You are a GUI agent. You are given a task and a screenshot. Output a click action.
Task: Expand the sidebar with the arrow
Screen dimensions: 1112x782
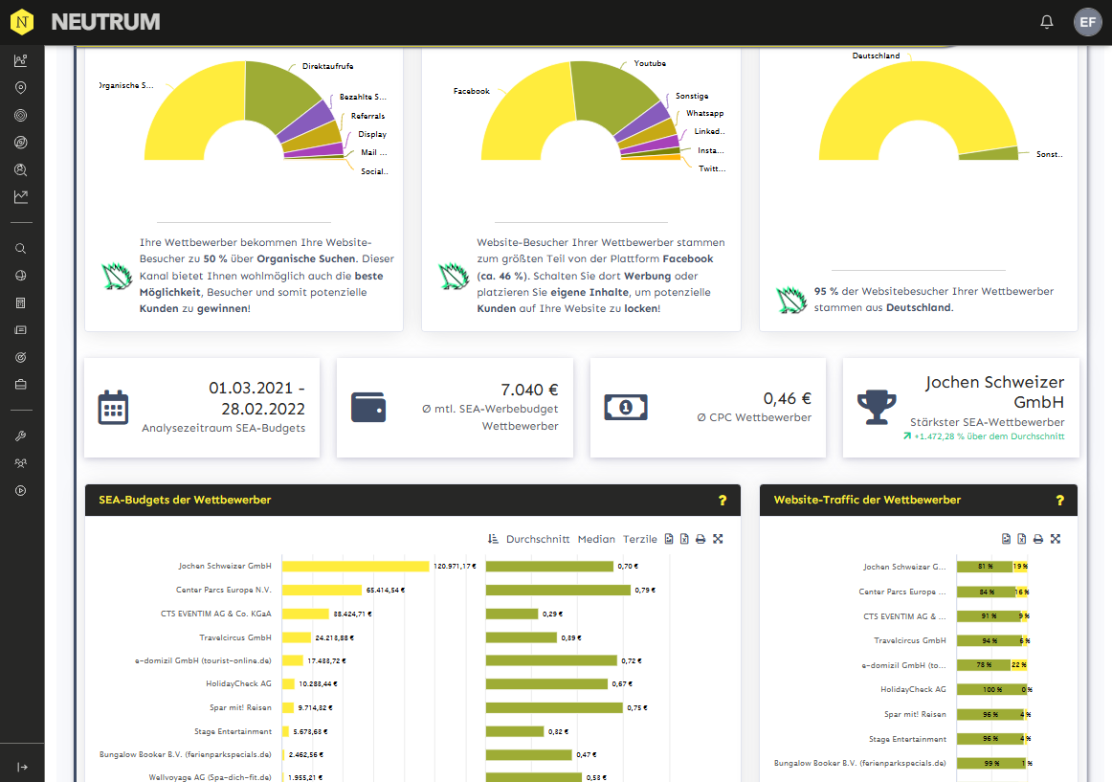pos(22,767)
